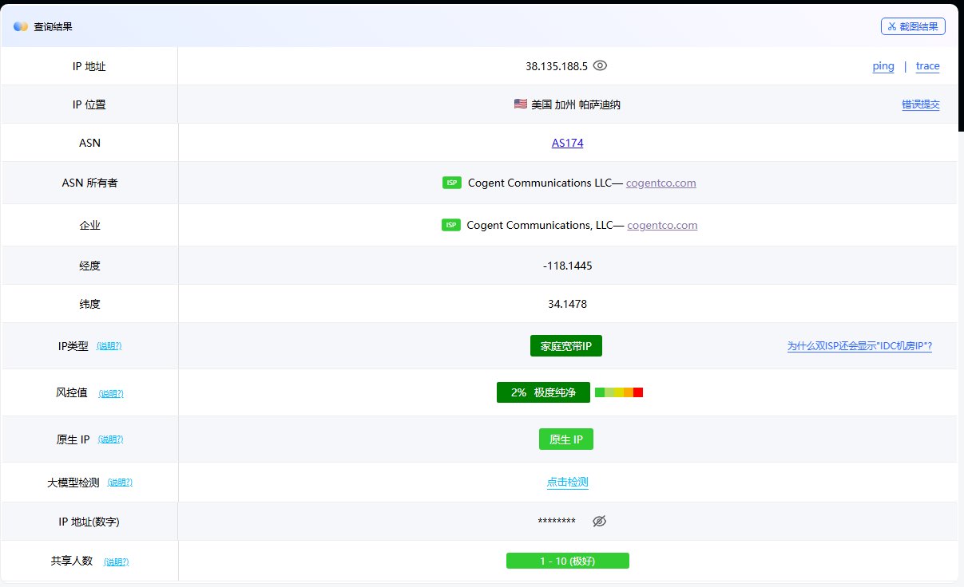Screen dimensions: 964x587
Task: Click the 错误提交 error report link
Action: (921, 104)
